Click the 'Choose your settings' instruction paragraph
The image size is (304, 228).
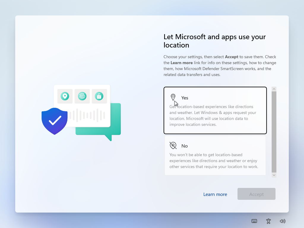click(220, 66)
